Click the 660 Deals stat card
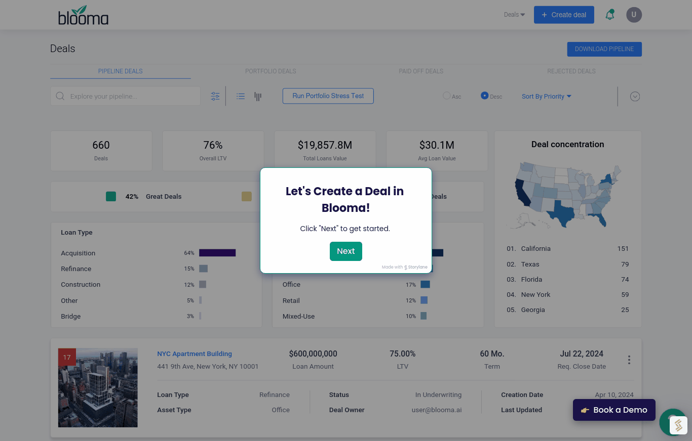Screen dimensions: 692x441 click(x=101, y=151)
